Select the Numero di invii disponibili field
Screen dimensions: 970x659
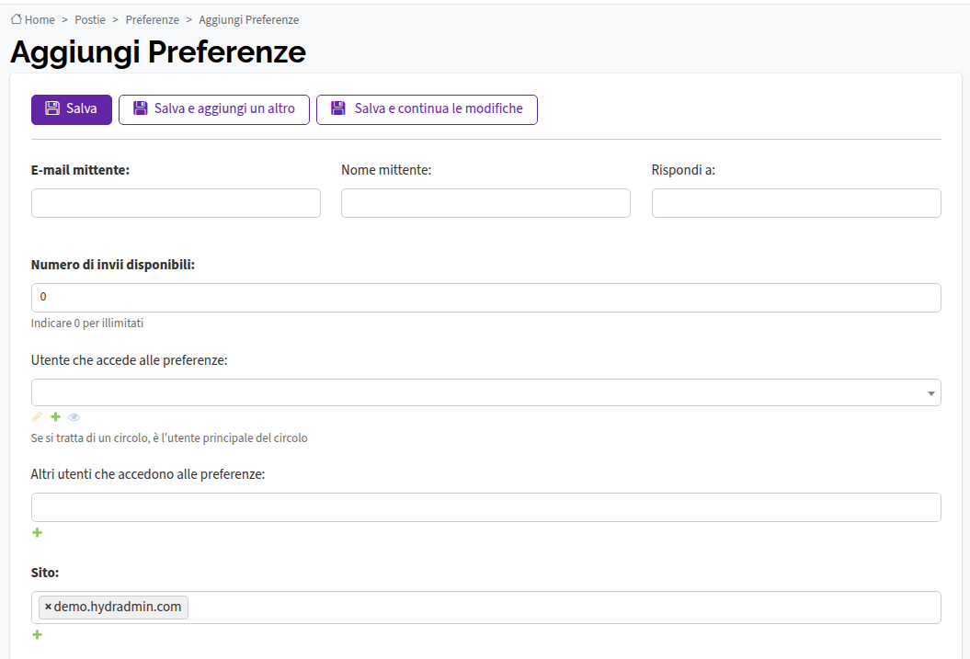click(x=486, y=298)
